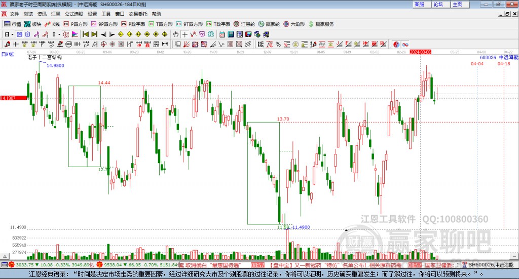Click the black left-pointing triangle icon
The width and height of the screenshot is (519, 279).
[103, 34]
